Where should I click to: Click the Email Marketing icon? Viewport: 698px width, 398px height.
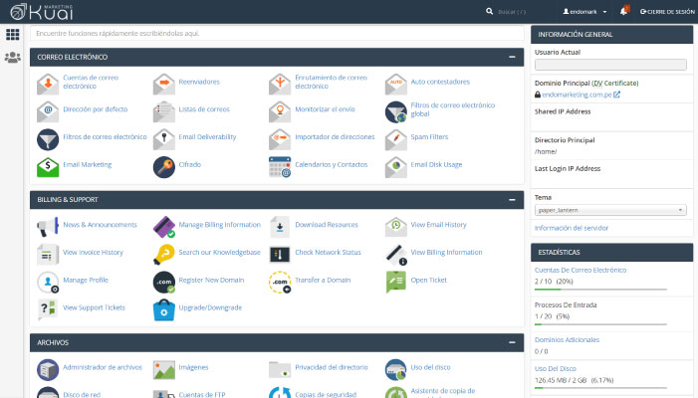click(48, 165)
